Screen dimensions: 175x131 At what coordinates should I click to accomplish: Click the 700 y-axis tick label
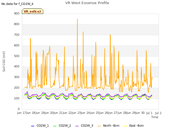(17, 35)
